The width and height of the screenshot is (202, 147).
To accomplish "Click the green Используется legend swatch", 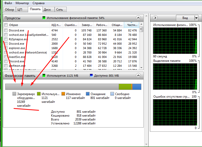I will [x=39, y=94].
